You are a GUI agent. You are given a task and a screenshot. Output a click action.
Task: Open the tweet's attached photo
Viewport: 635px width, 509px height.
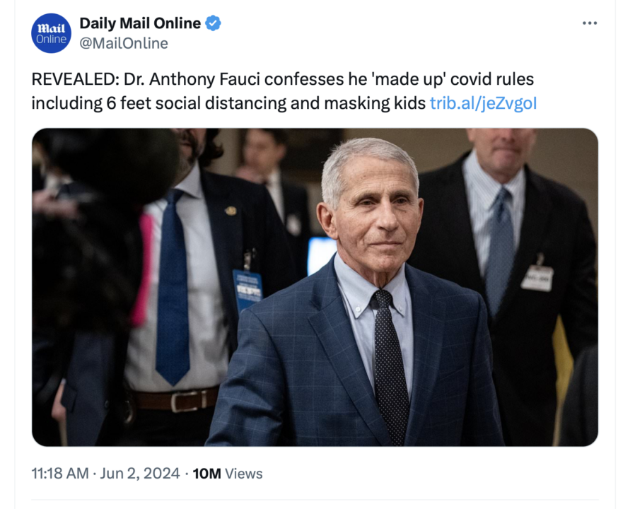(315, 286)
